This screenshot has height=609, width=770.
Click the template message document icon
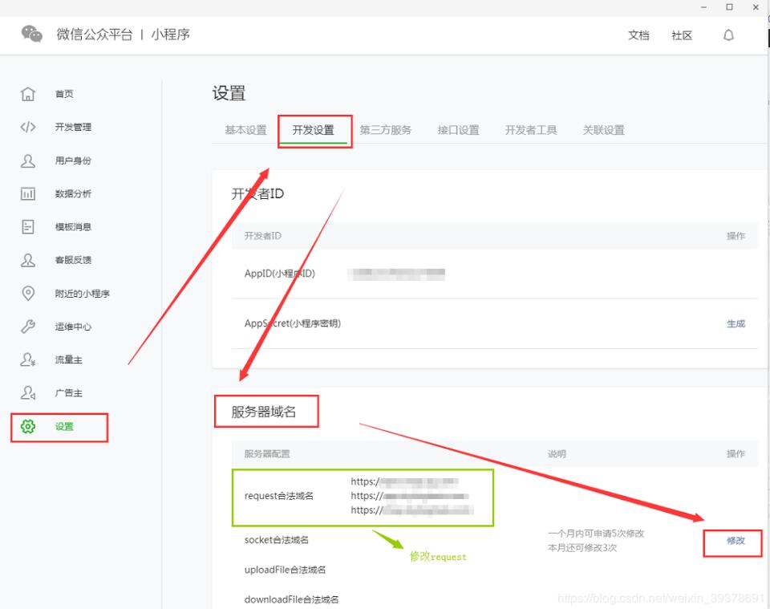(x=28, y=227)
